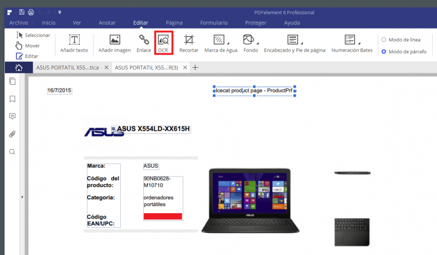The height and width of the screenshot is (255, 437).
Task: Expand the Marca de Agua dropdown arrow
Action: click(x=228, y=43)
